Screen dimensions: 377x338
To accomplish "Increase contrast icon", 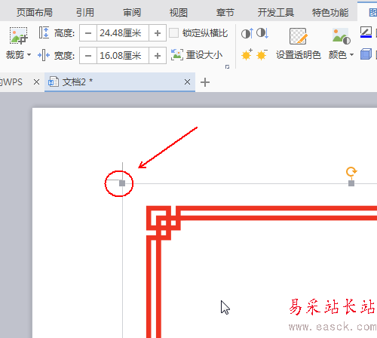I will [x=247, y=33].
